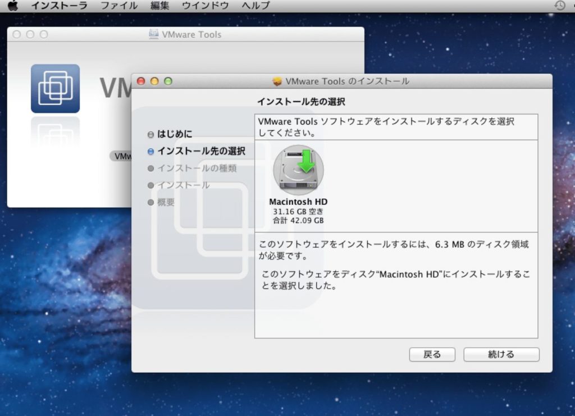
Task: Open the Apple menu
Action: coord(13,6)
